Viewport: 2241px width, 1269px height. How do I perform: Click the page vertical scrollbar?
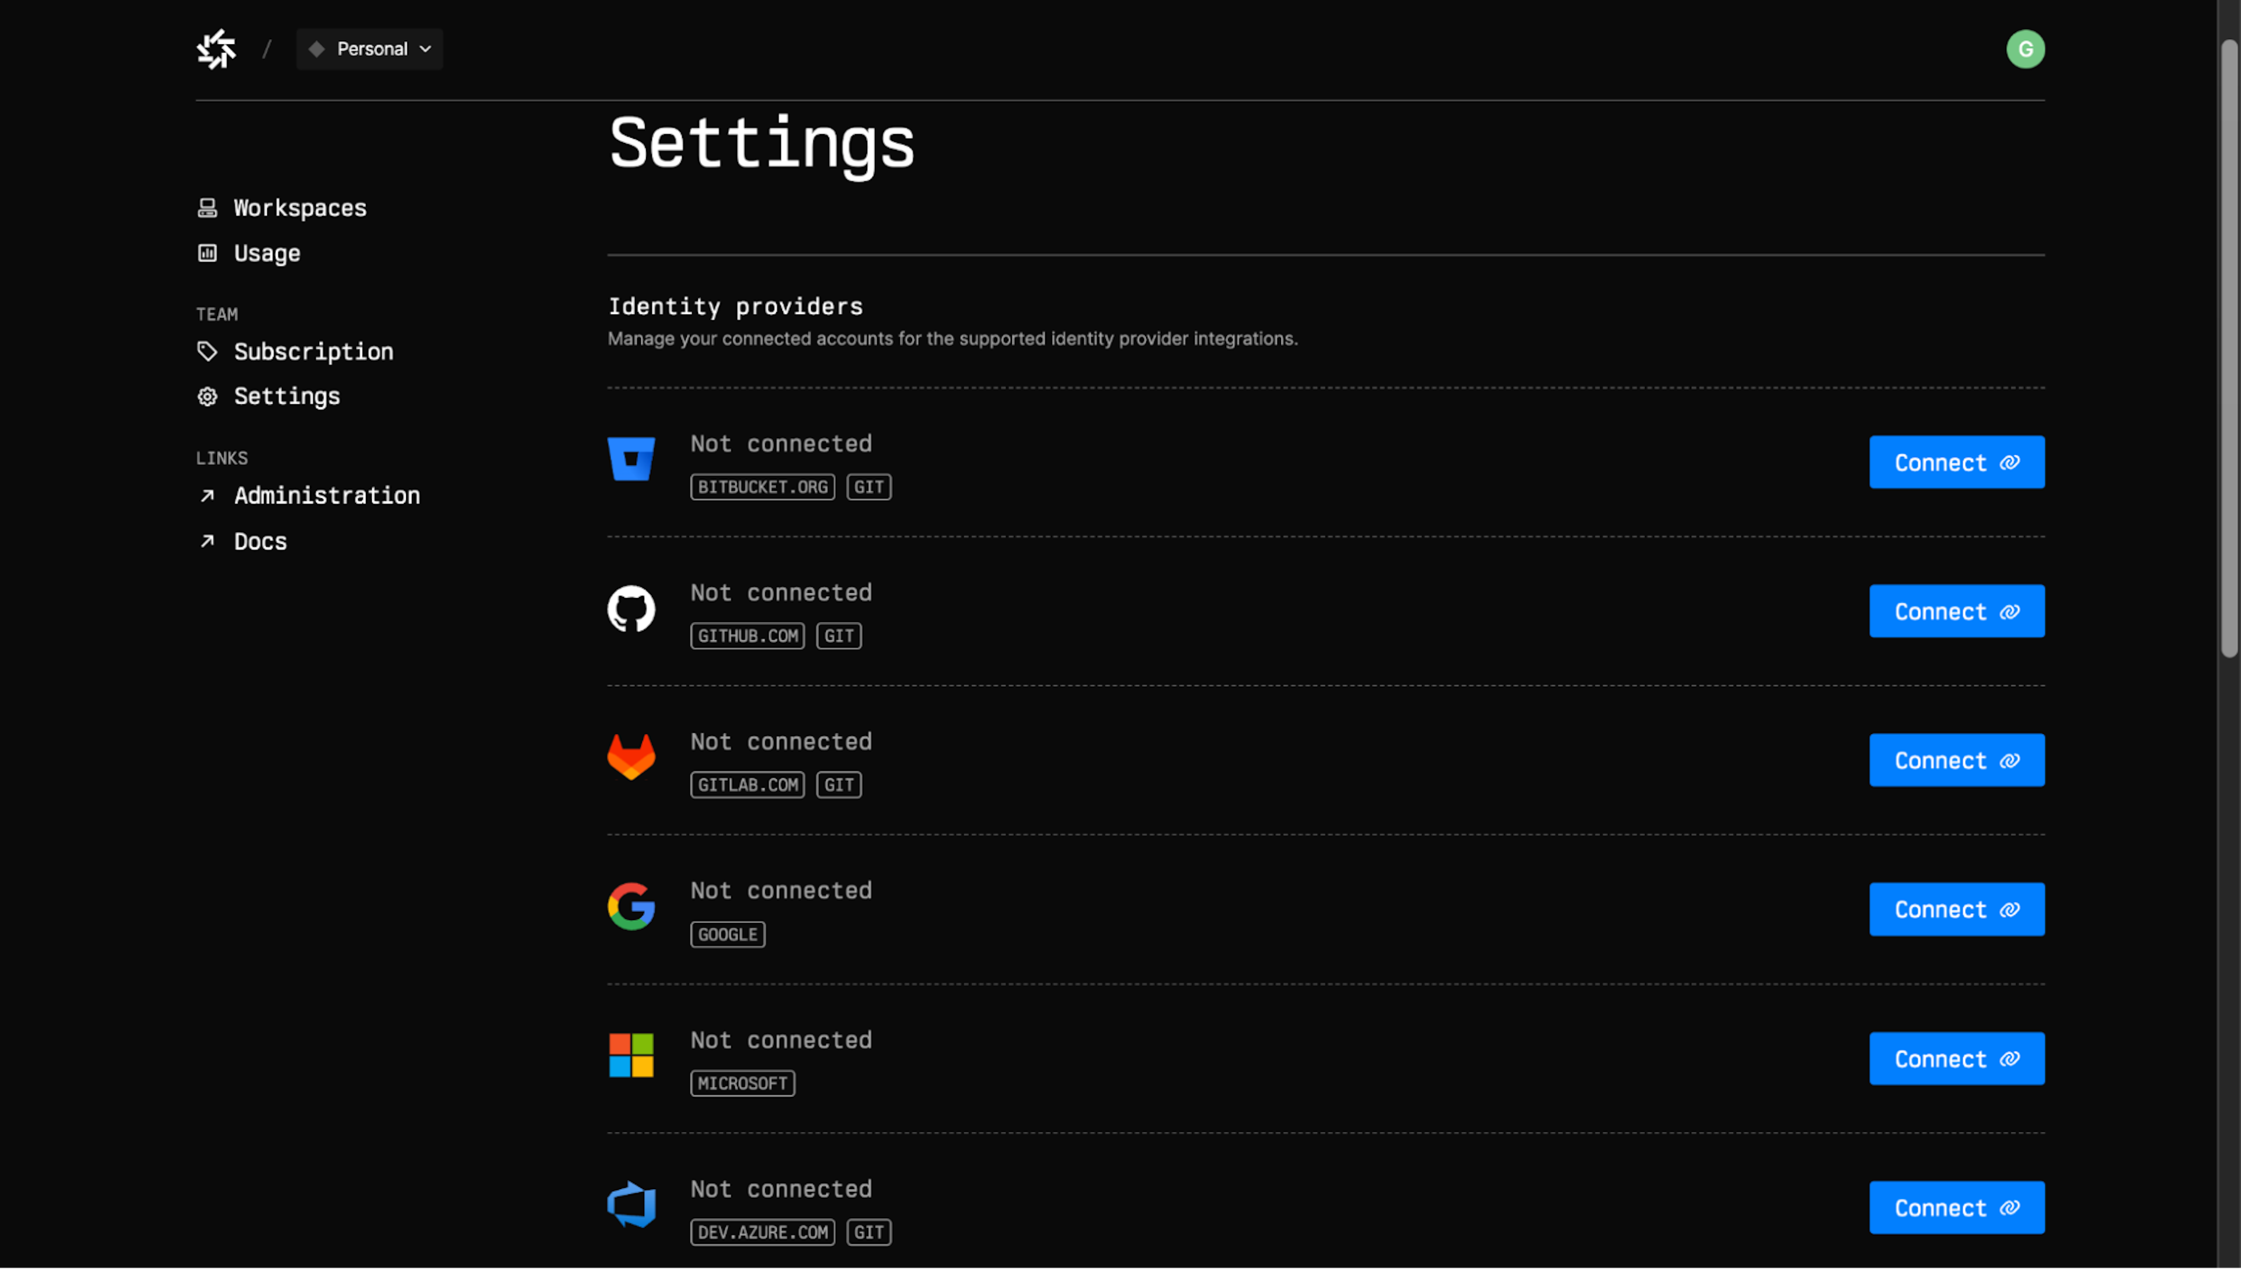(x=2229, y=349)
